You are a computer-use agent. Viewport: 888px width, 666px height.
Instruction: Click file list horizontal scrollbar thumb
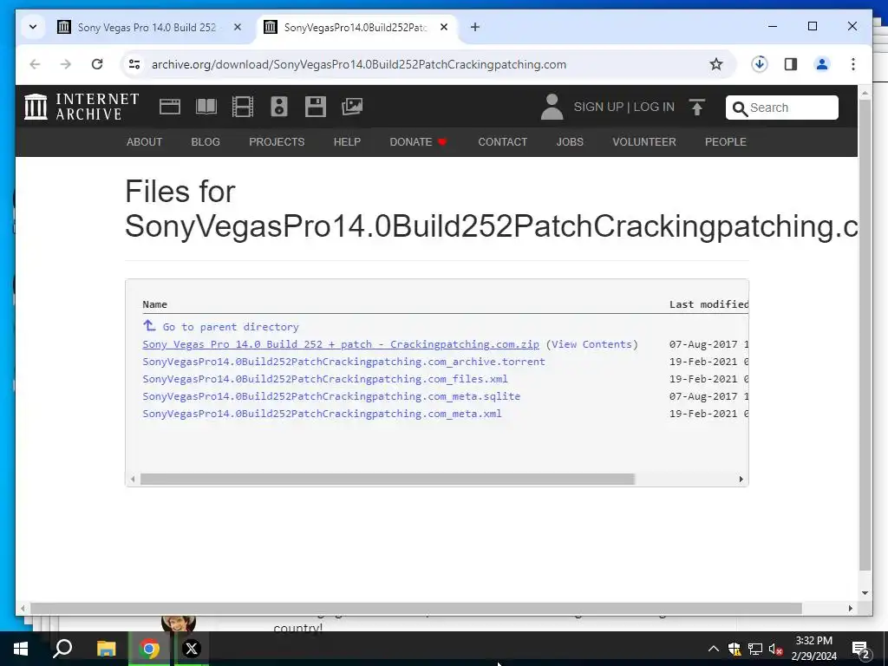[x=388, y=479]
